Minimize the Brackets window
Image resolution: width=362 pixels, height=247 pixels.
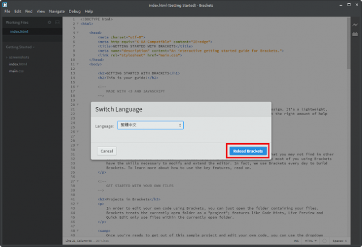coord(341,5)
